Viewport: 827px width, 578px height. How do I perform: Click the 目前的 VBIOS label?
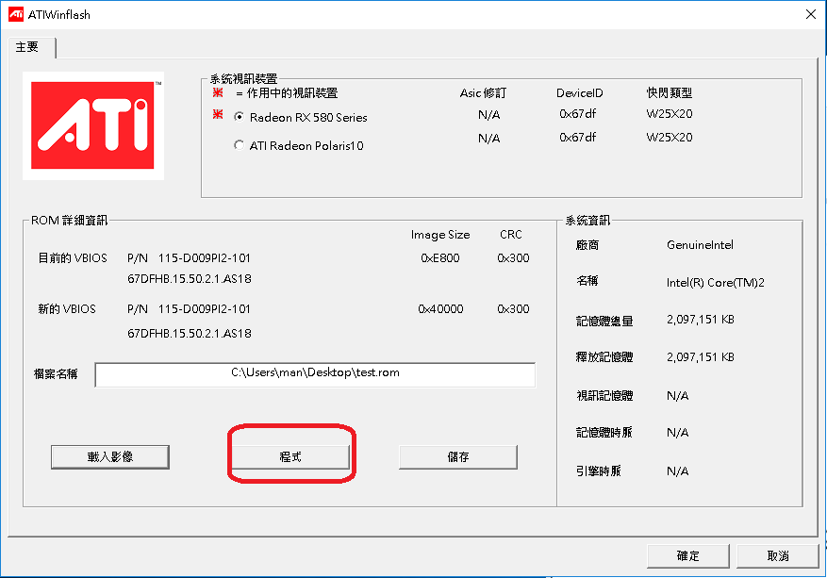[x=73, y=258]
